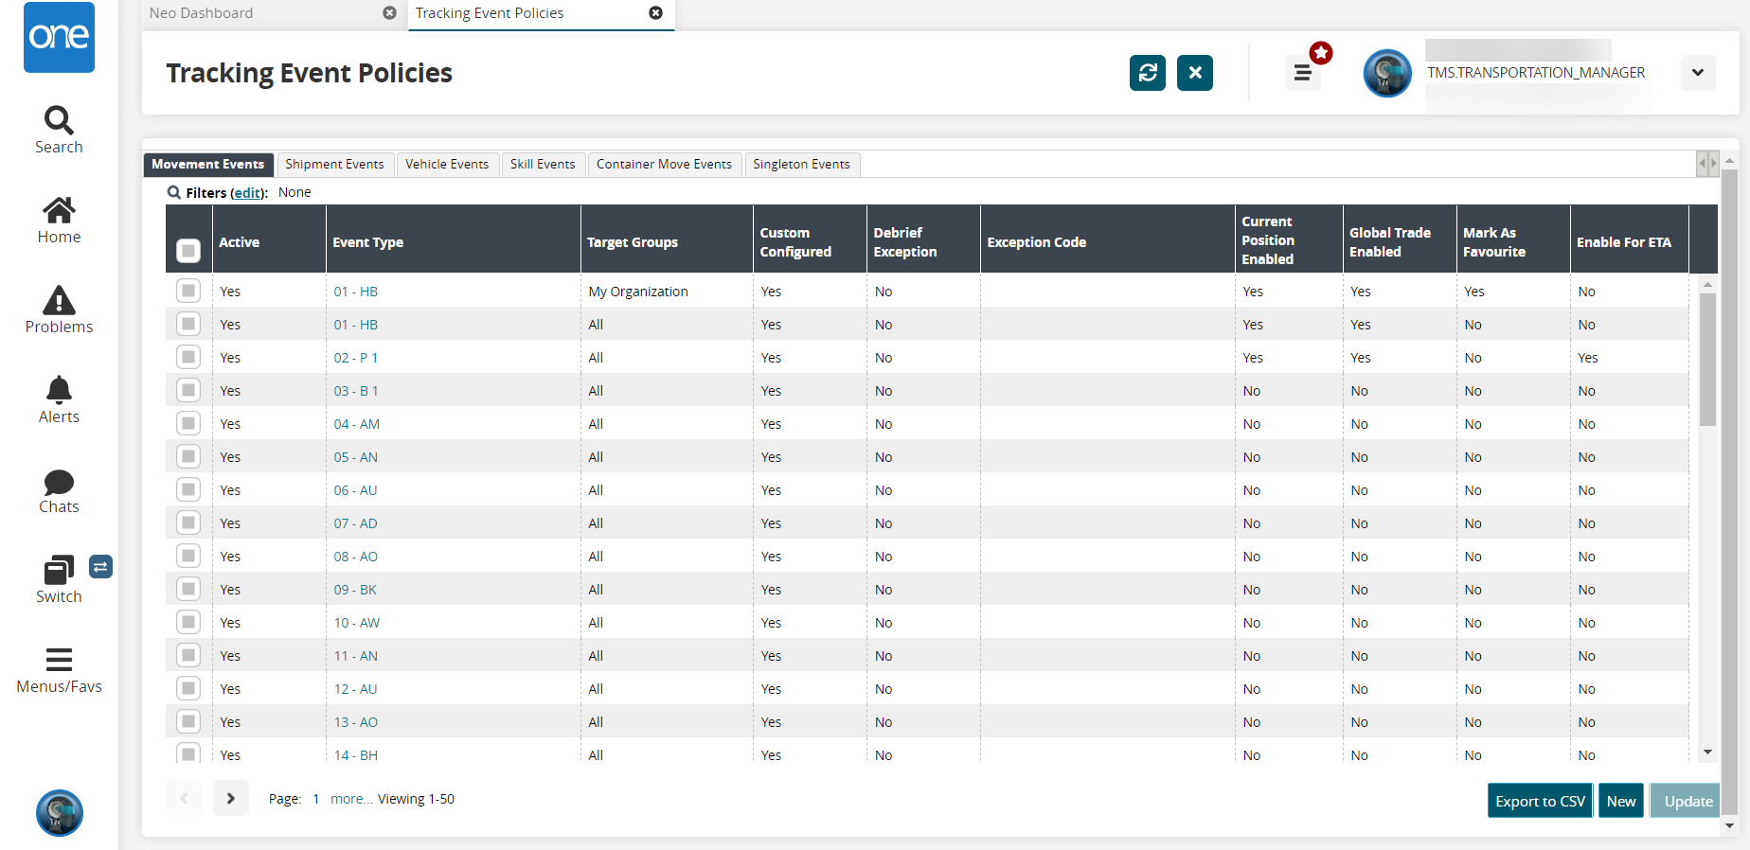The image size is (1750, 850).
Task: Open the 04 - AM event type link
Action: [x=356, y=424]
